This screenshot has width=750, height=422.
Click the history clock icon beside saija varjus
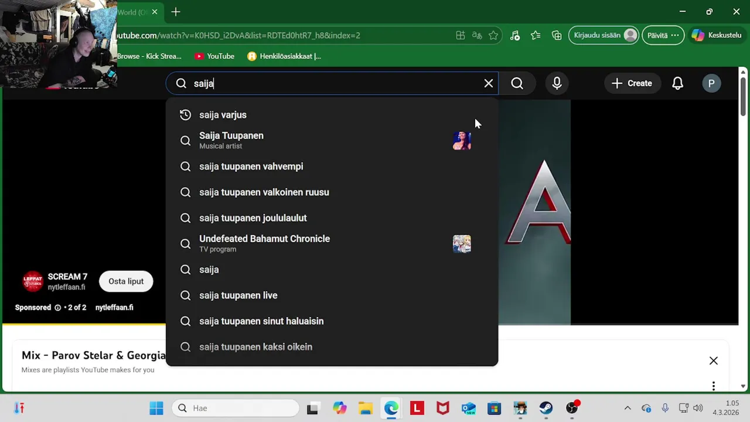click(x=185, y=115)
